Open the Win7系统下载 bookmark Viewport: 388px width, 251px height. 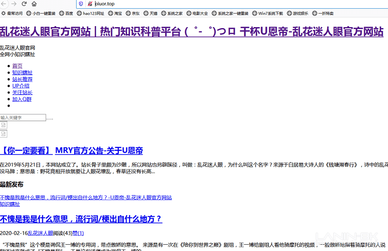coord(268,14)
